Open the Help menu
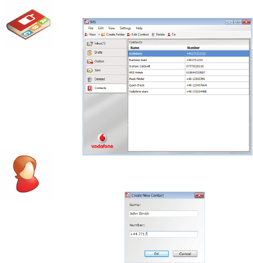Image resolution: width=253 pixels, height=263 pixels. 139,28
